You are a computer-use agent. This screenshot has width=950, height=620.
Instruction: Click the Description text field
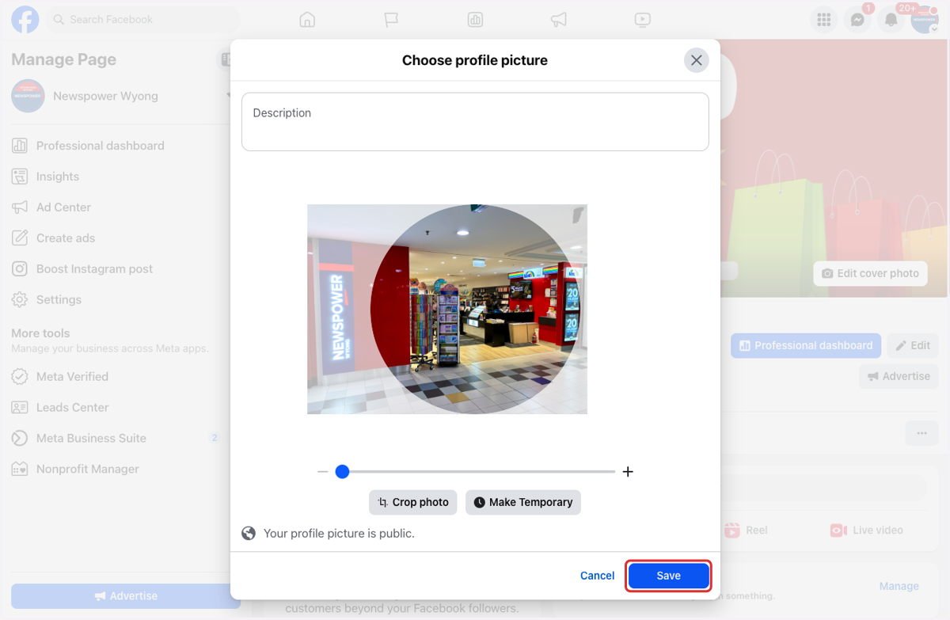[x=475, y=122]
